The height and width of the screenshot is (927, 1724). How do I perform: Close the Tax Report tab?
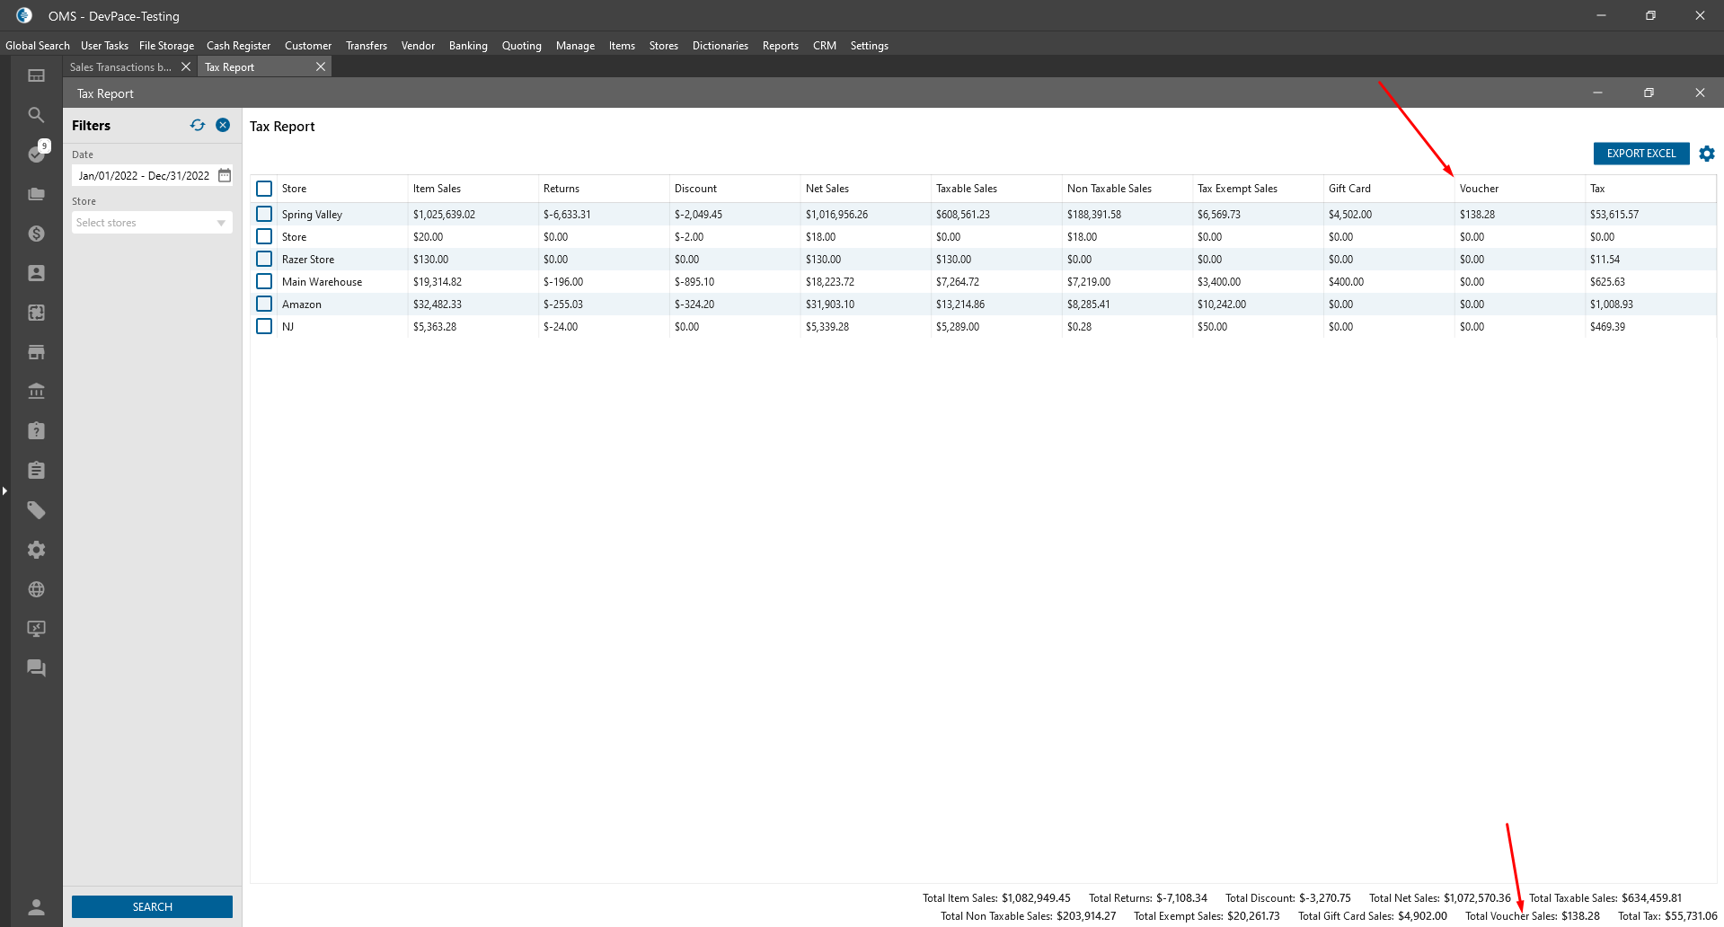coord(321,66)
